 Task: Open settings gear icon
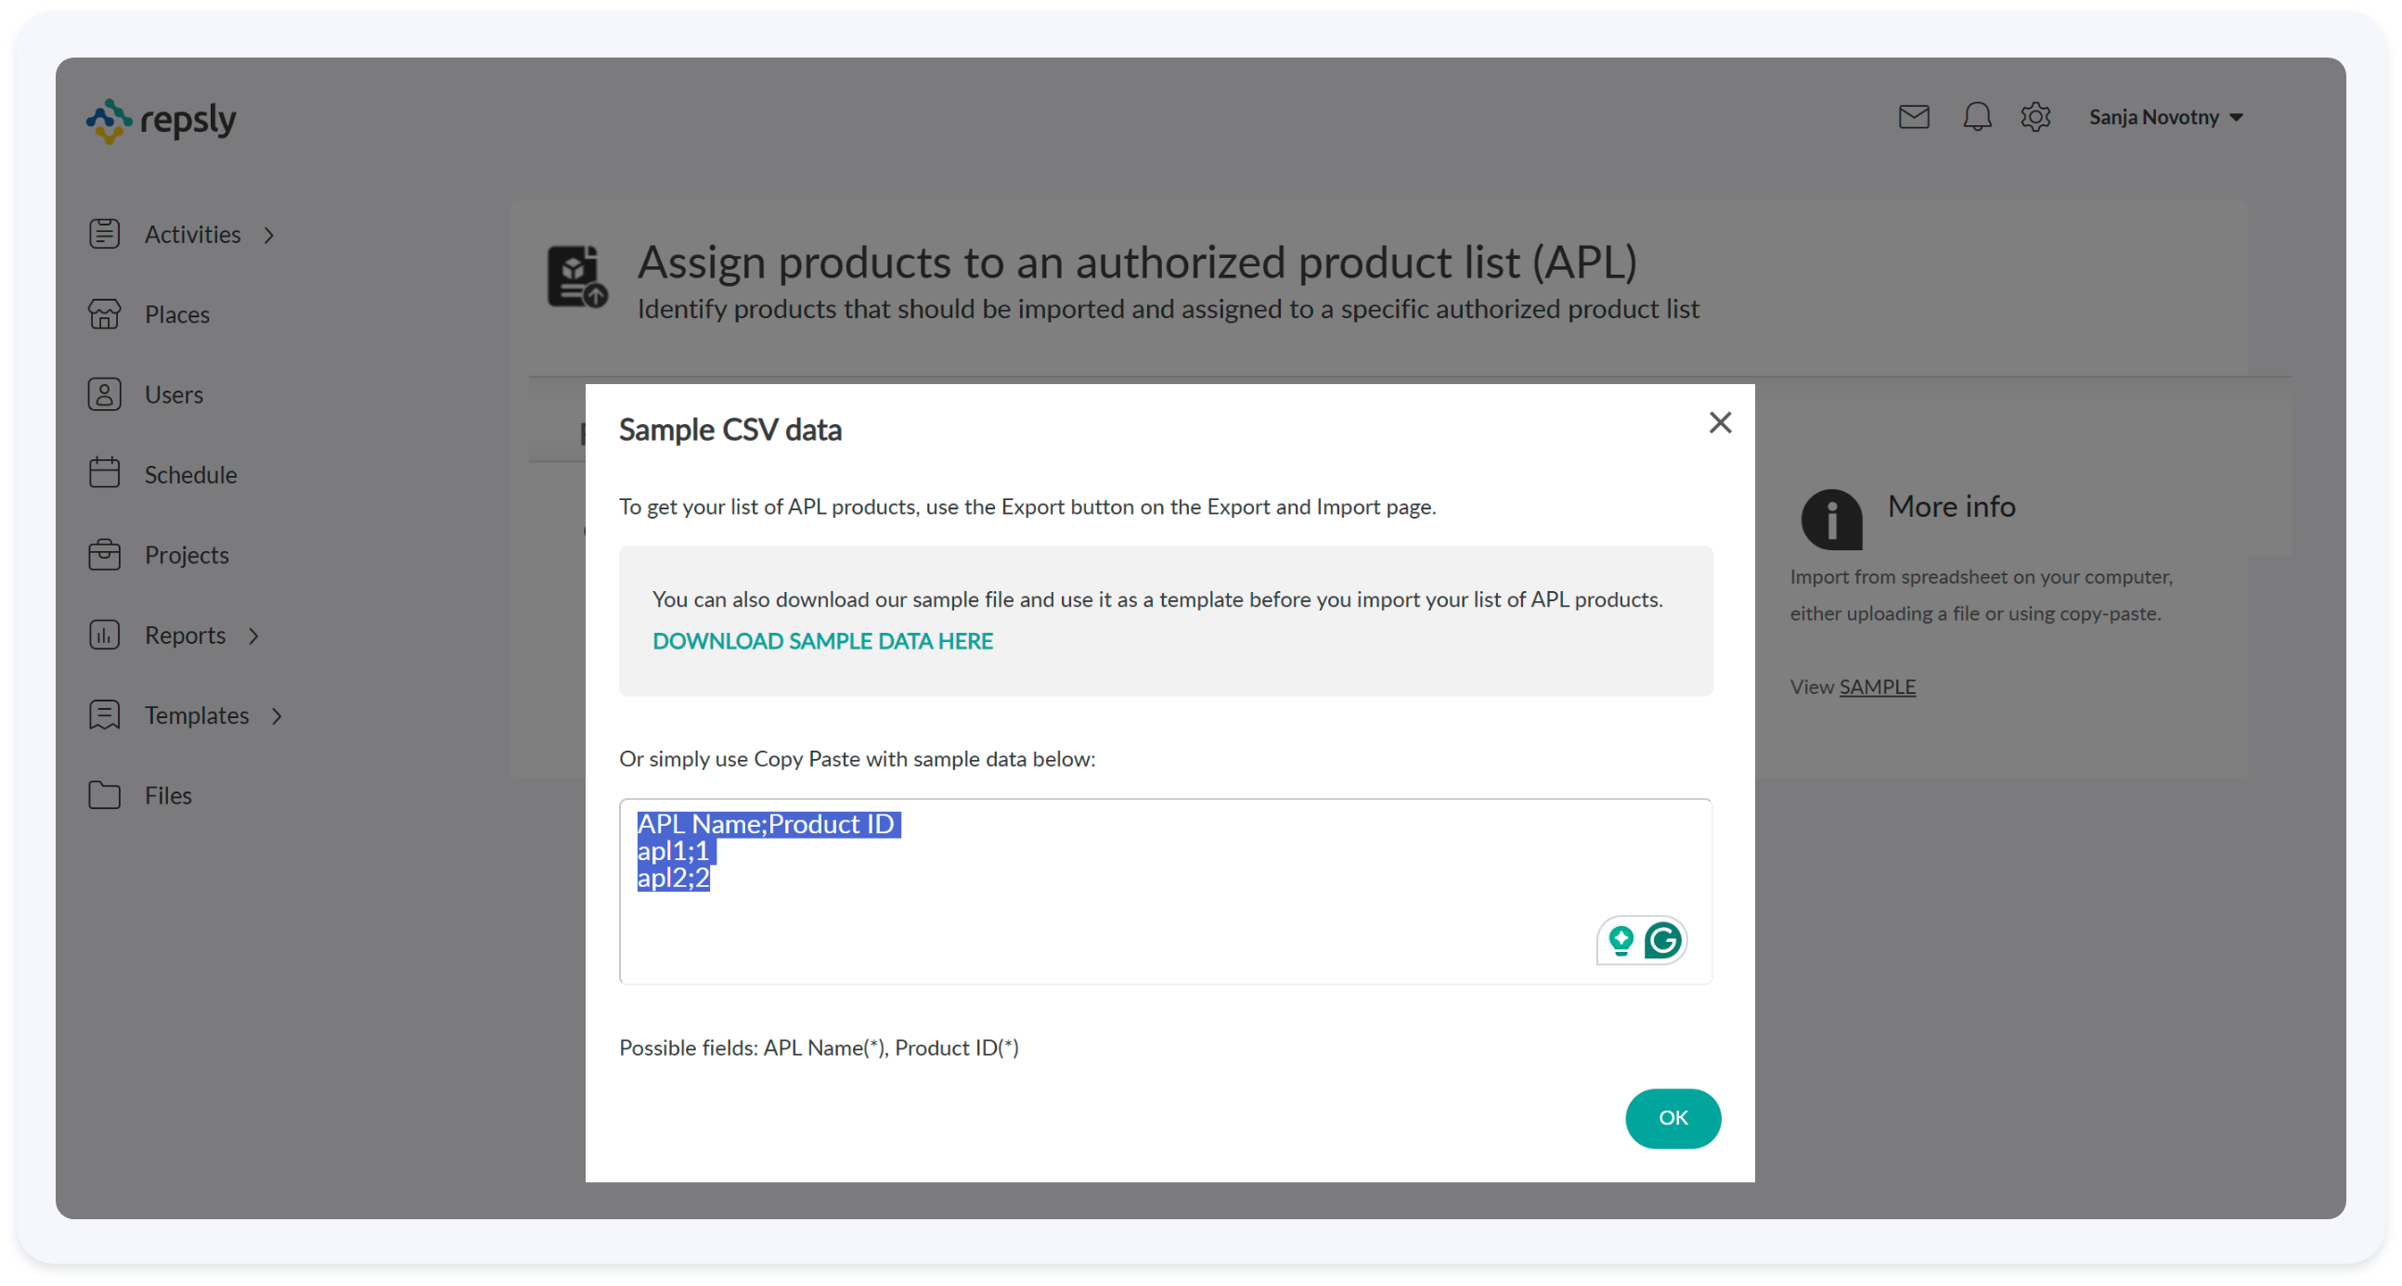pos(2034,117)
